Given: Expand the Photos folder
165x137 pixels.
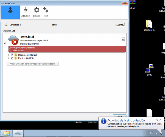Looking at the screenshot, I should click(x=9, y=58).
